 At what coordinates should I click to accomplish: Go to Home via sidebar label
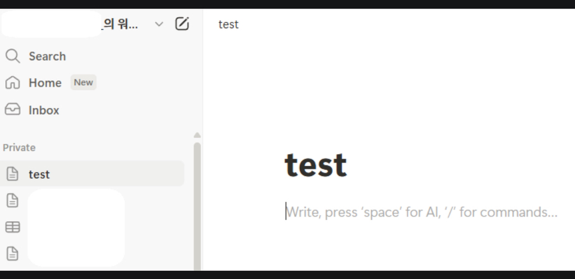tap(45, 83)
